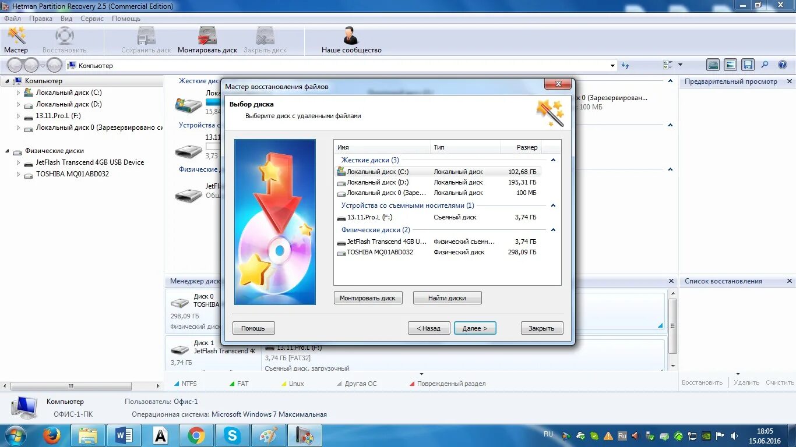Viewport: 796px width, 447px height.
Task: Click the Hetman Partition Recovery taskbar icon
Action: click(x=305, y=435)
